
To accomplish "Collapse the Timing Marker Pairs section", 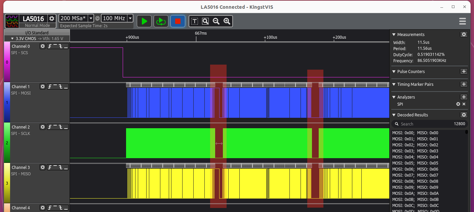I will tap(394, 84).
